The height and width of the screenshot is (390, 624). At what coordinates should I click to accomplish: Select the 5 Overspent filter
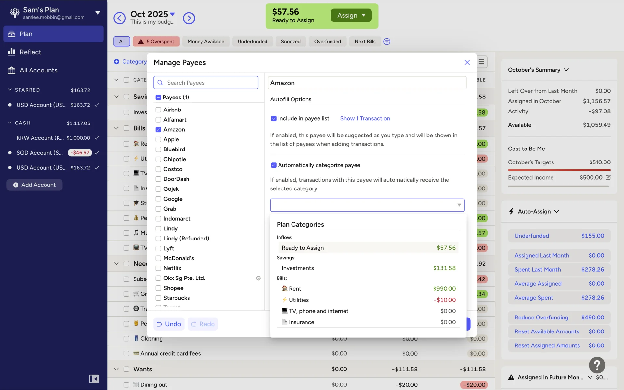(x=156, y=41)
